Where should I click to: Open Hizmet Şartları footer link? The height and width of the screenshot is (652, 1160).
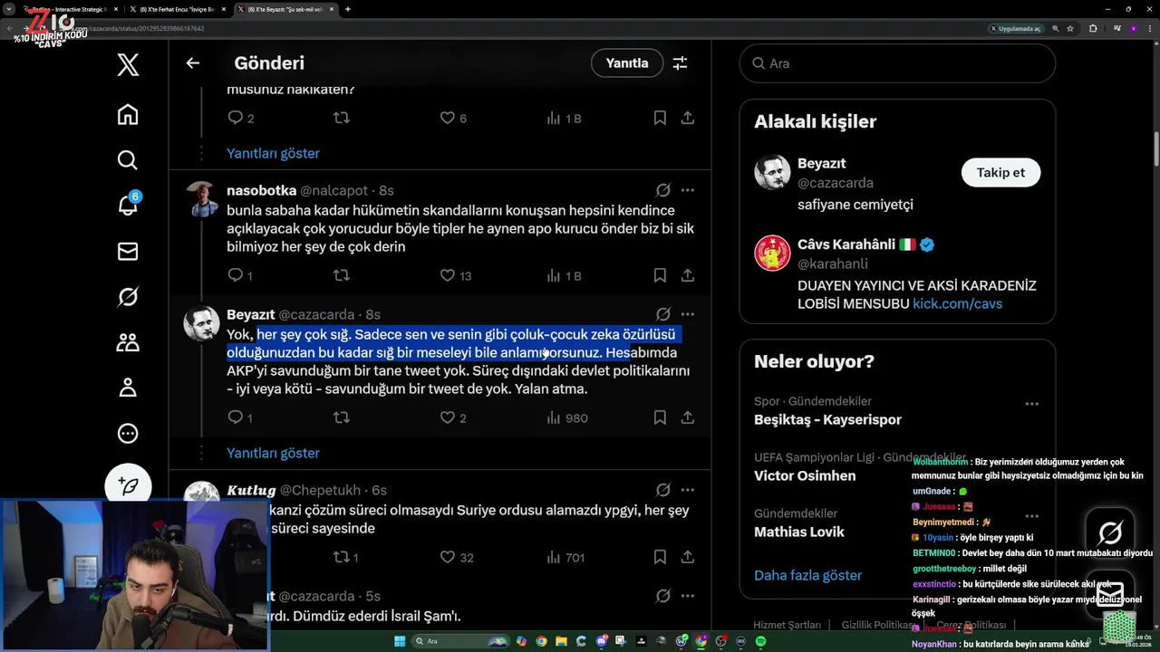pos(788,625)
